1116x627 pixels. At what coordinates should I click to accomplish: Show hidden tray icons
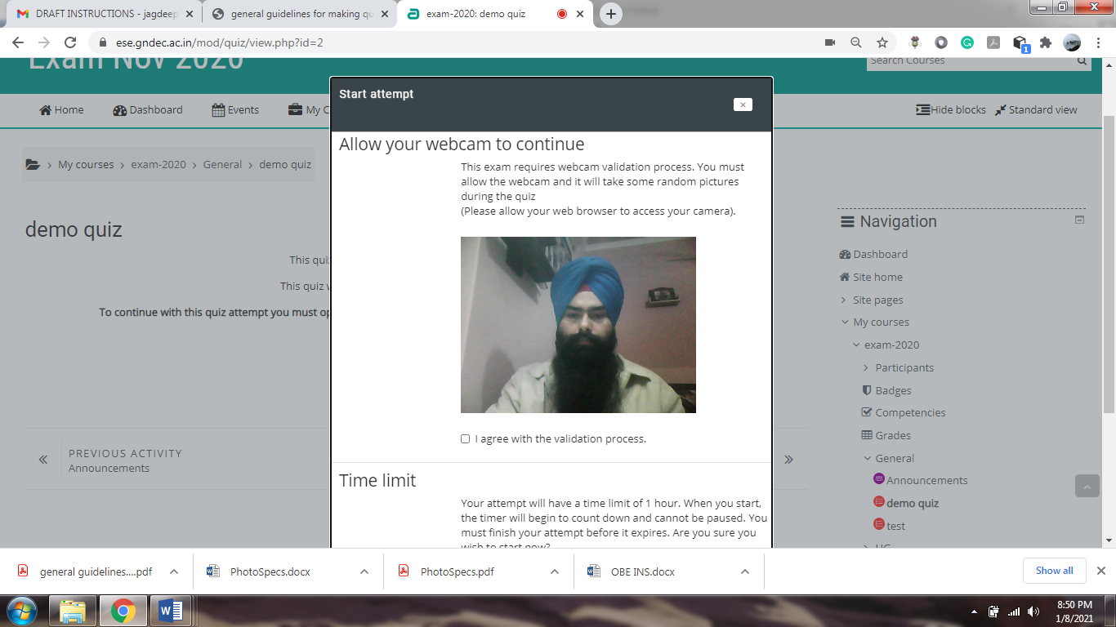click(x=974, y=611)
